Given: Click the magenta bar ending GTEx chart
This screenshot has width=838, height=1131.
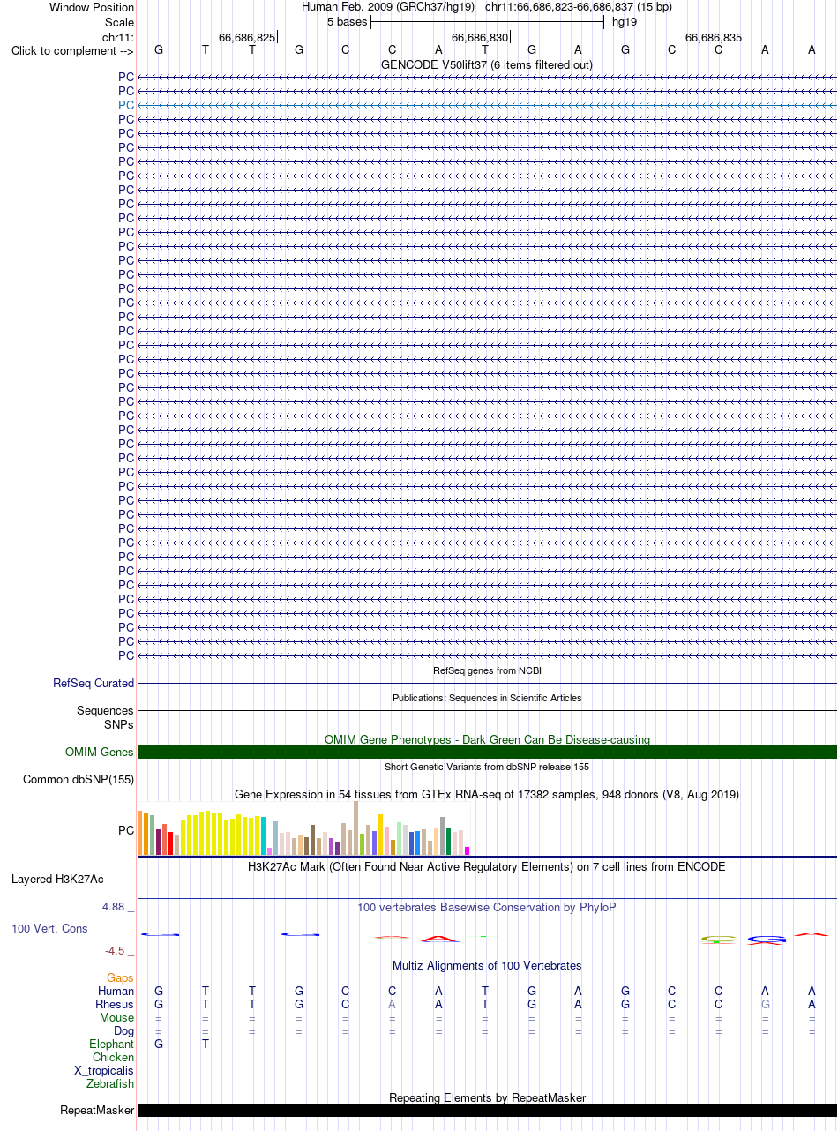Looking at the screenshot, I should click(468, 850).
